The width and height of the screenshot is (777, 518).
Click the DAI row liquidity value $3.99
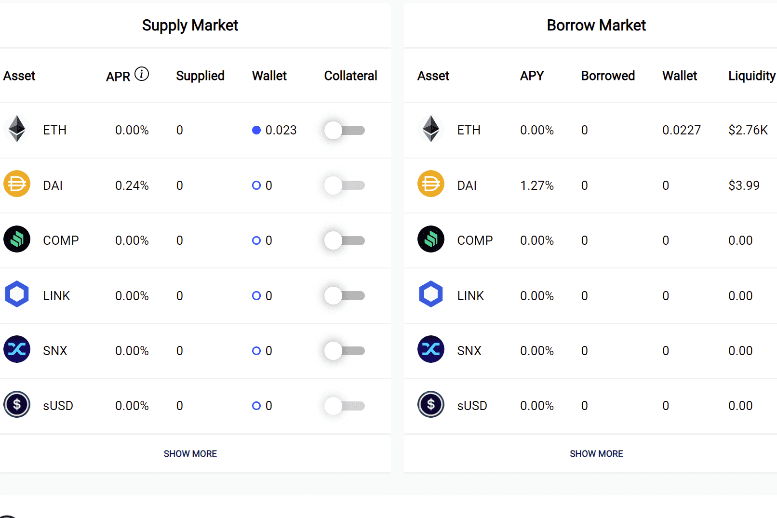744,185
